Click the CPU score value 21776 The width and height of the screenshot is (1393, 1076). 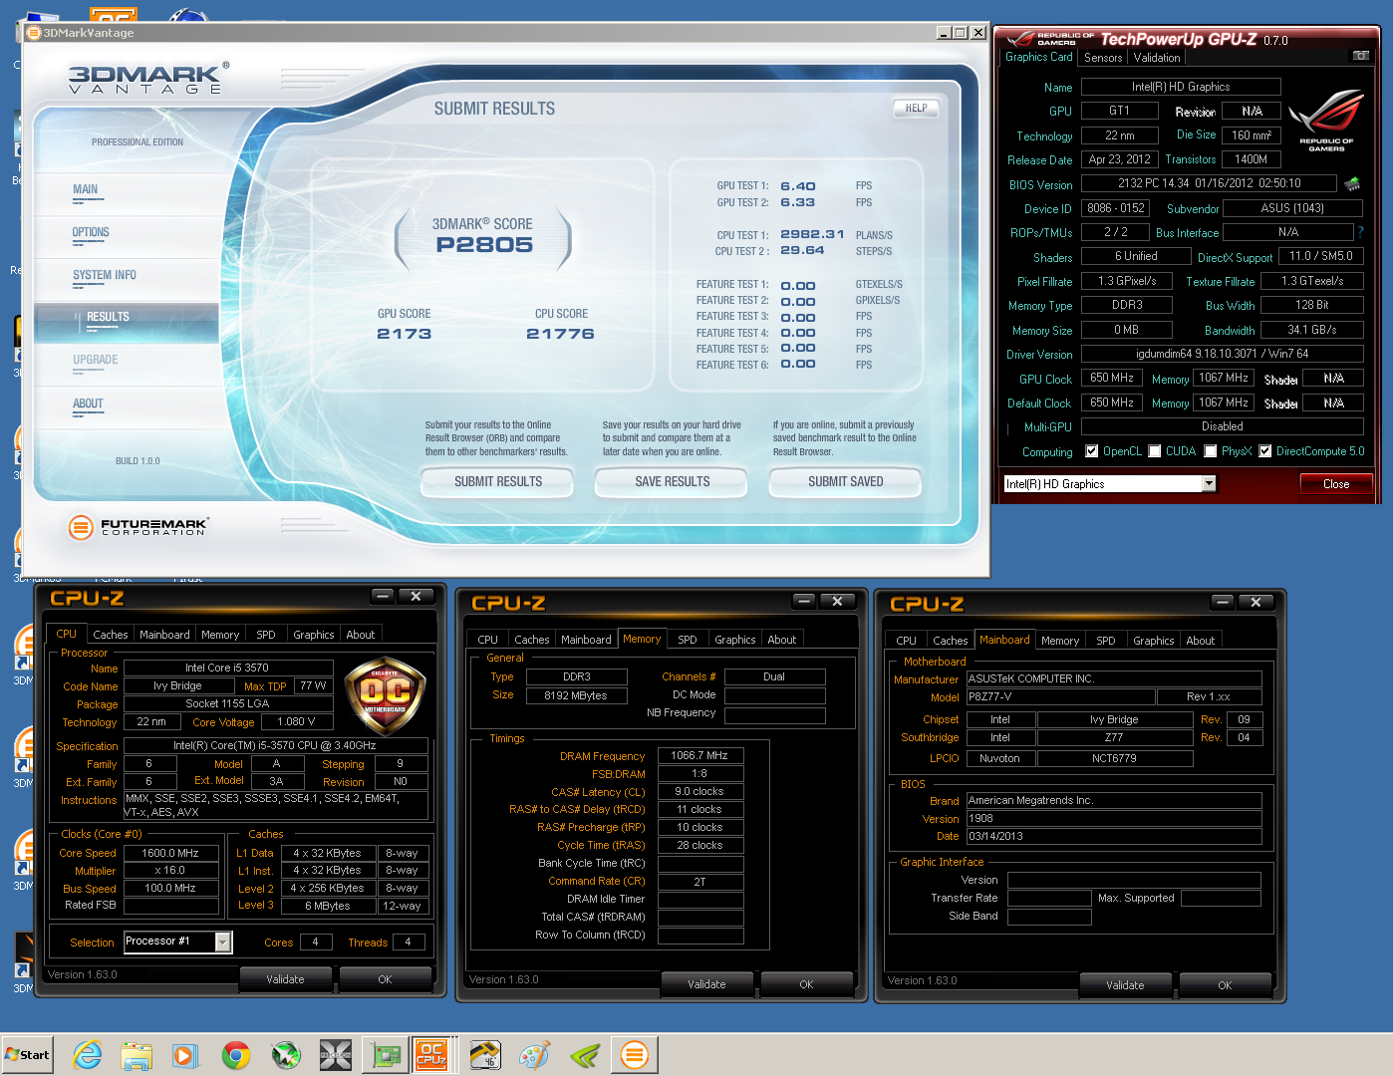click(560, 334)
